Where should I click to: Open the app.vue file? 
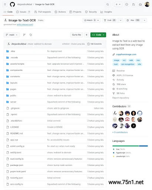[x=14, y=140]
